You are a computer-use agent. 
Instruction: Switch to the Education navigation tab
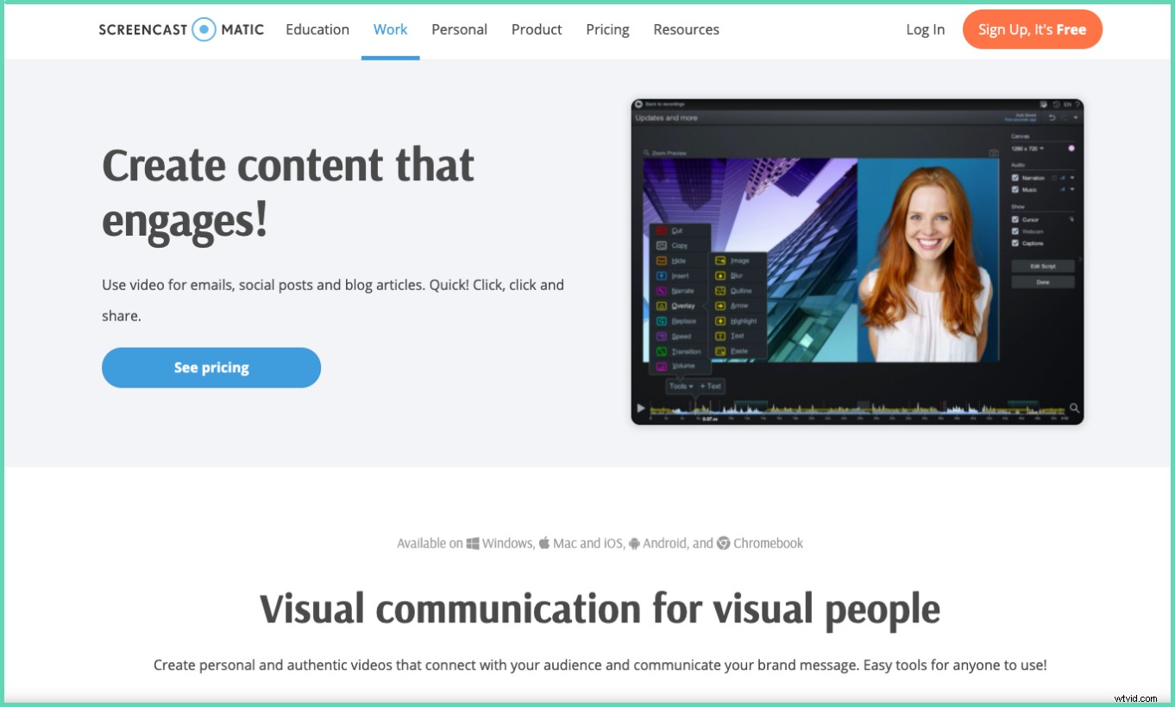pos(317,29)
